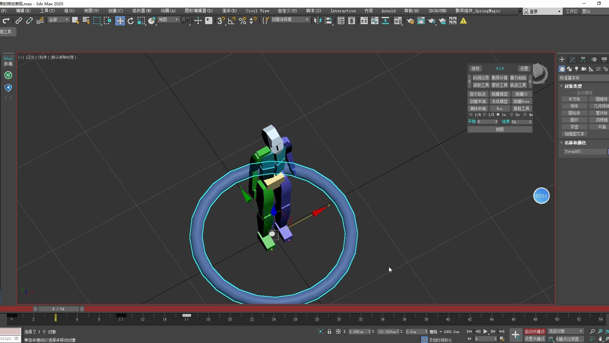609x343 pixels.
Task: Open the Layer Explorer icon
Action: [352, 21]
